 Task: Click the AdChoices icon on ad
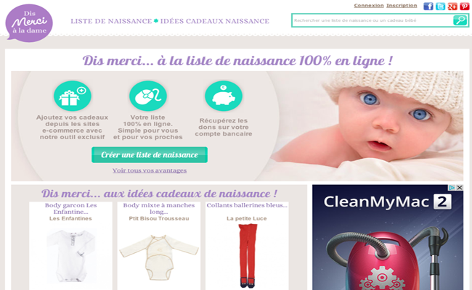click(x=452, y=188)
